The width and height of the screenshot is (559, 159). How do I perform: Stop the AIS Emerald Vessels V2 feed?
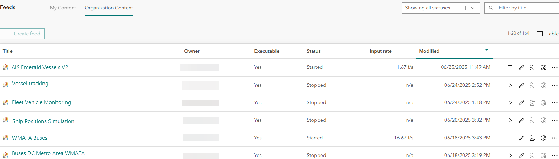coord(510,68)
